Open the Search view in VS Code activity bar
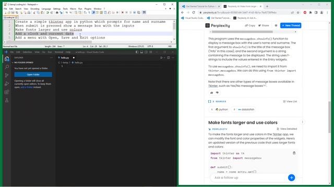 click(x=7, y=67)
